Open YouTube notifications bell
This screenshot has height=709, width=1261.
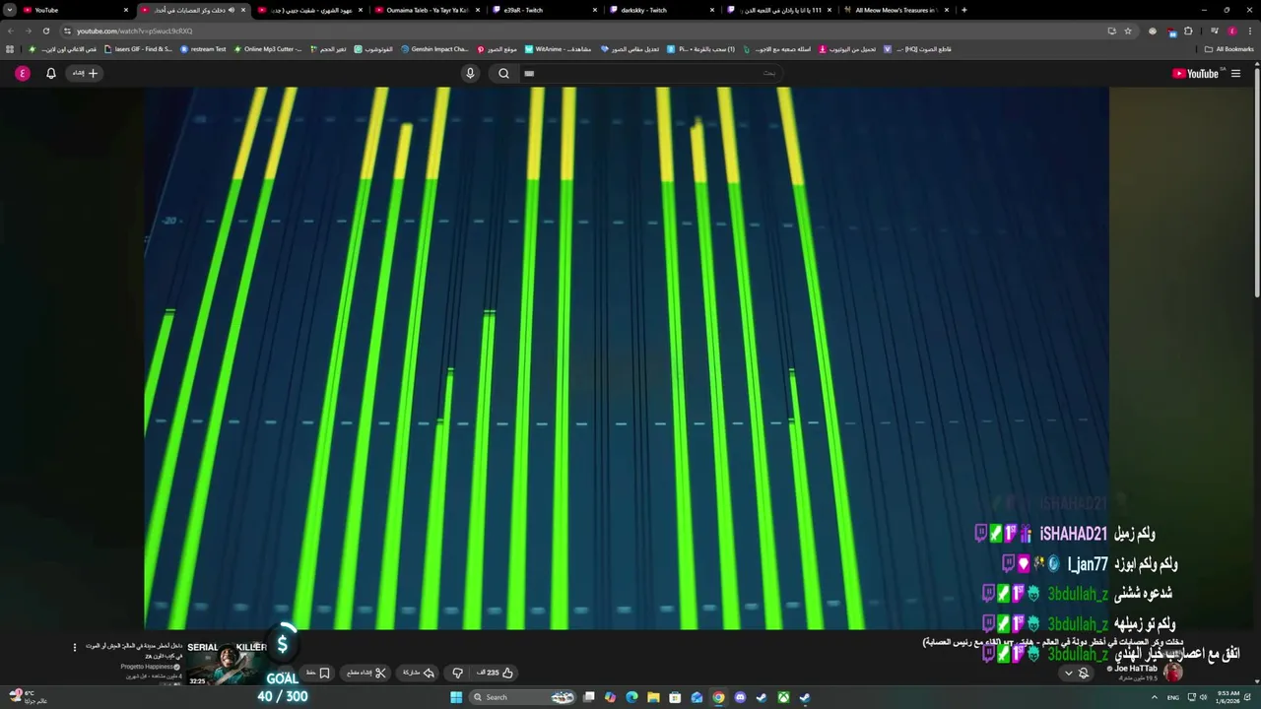click(x=51, y=73)
